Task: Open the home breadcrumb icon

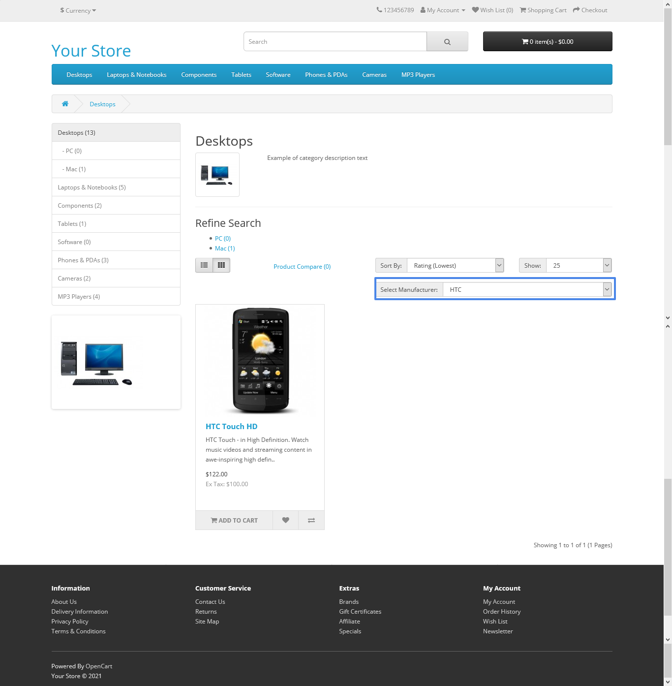Action: pos(65,104)
